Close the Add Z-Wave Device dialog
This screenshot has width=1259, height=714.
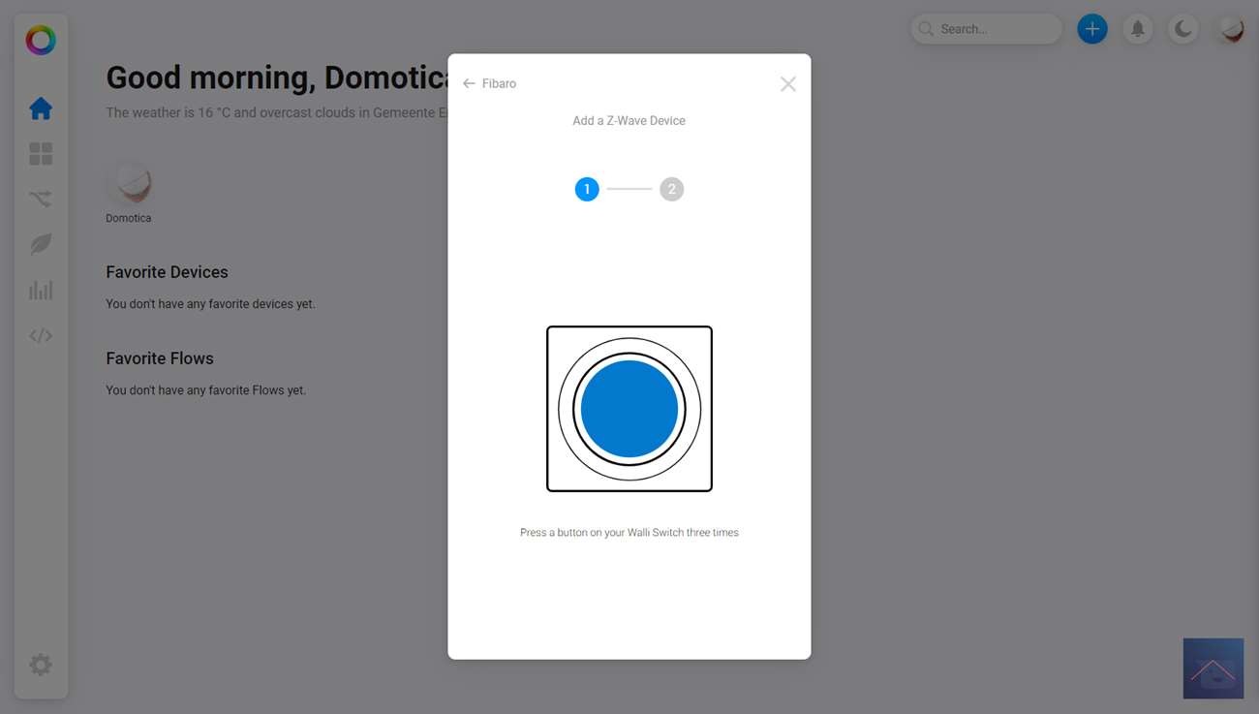coord(788,84)
